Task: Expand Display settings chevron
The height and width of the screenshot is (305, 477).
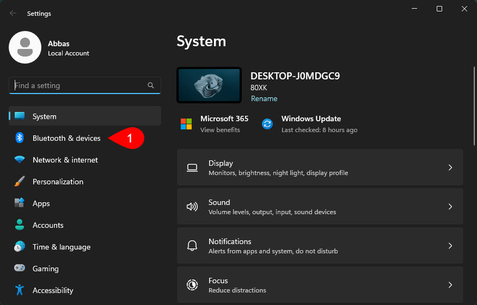Action: (450, 167)
